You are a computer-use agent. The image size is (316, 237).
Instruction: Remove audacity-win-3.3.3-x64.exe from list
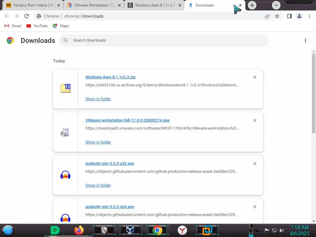point(255,207)
